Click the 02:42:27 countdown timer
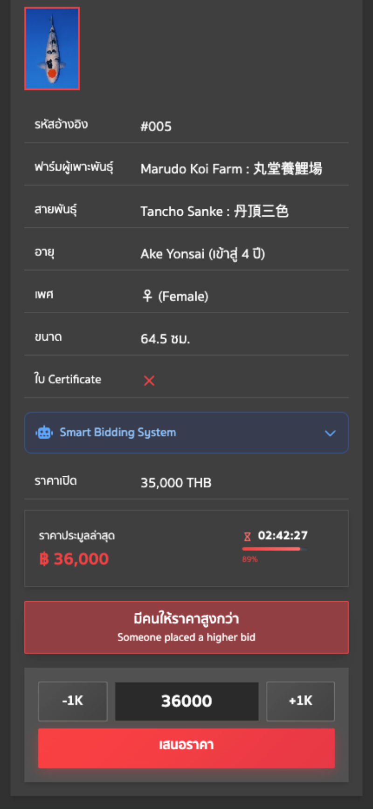The height and width of the screenshot is (809, 373). [x=283, y=535]
